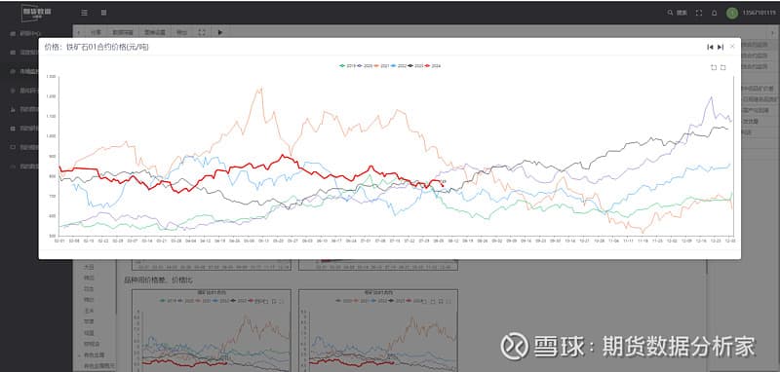Close the iron ore price chart popup
The height and width of the screenshot is (372, 780).
732,46
